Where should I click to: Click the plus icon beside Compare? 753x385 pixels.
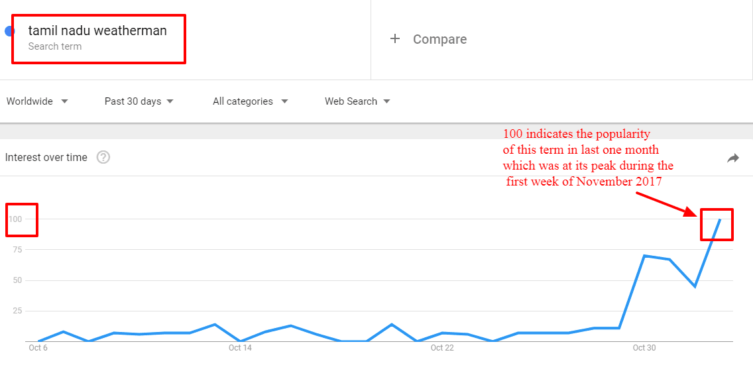[395, 39]
